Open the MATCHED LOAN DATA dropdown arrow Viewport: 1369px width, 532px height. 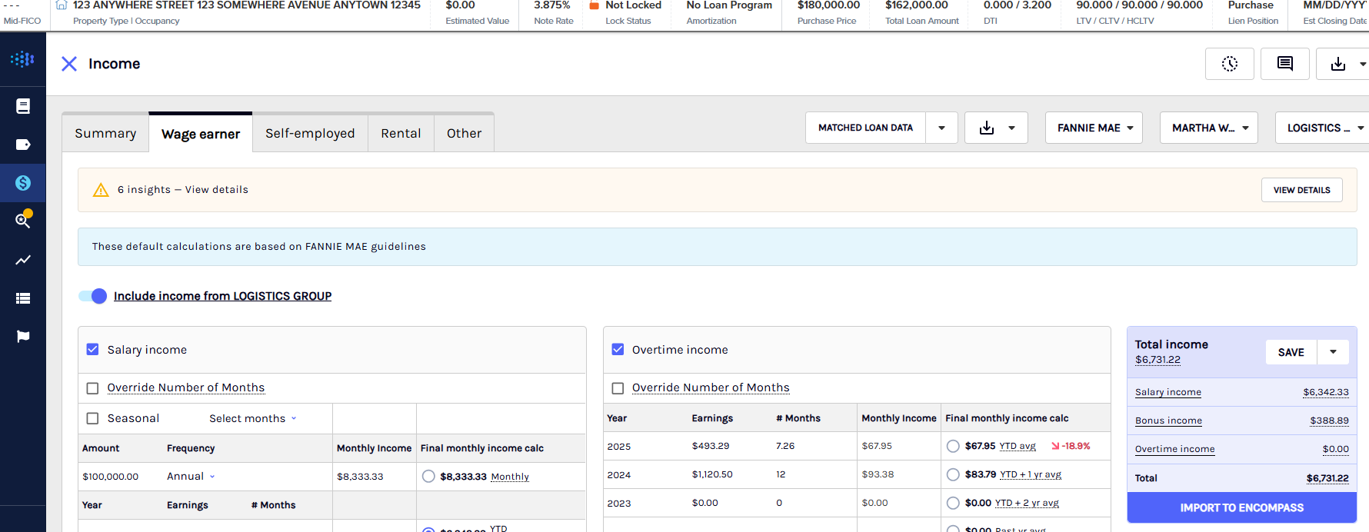(x=941, y=128)
